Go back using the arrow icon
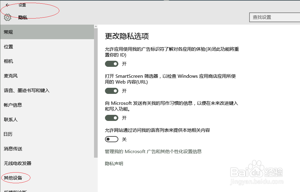 pos(7,5)
